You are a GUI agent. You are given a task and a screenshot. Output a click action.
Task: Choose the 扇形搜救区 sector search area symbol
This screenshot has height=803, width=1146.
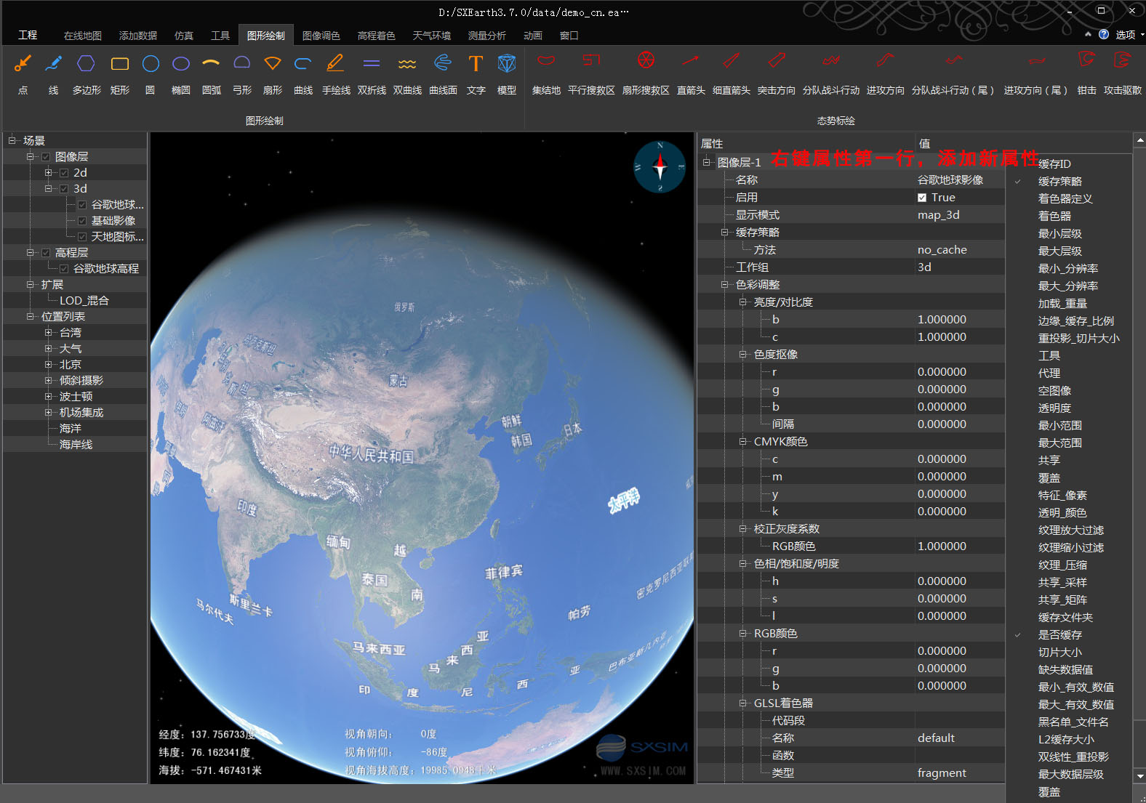tap(646, 74)
